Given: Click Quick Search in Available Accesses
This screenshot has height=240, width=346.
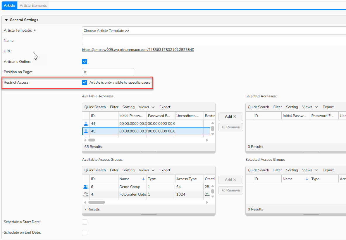Looking at the screenshot, I should (95, 107).
